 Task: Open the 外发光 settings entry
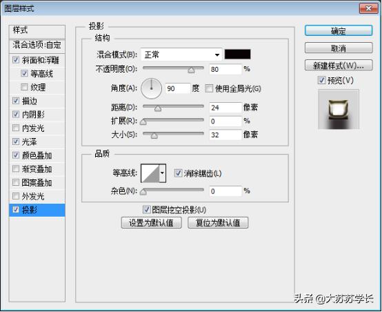pos(33,196)
